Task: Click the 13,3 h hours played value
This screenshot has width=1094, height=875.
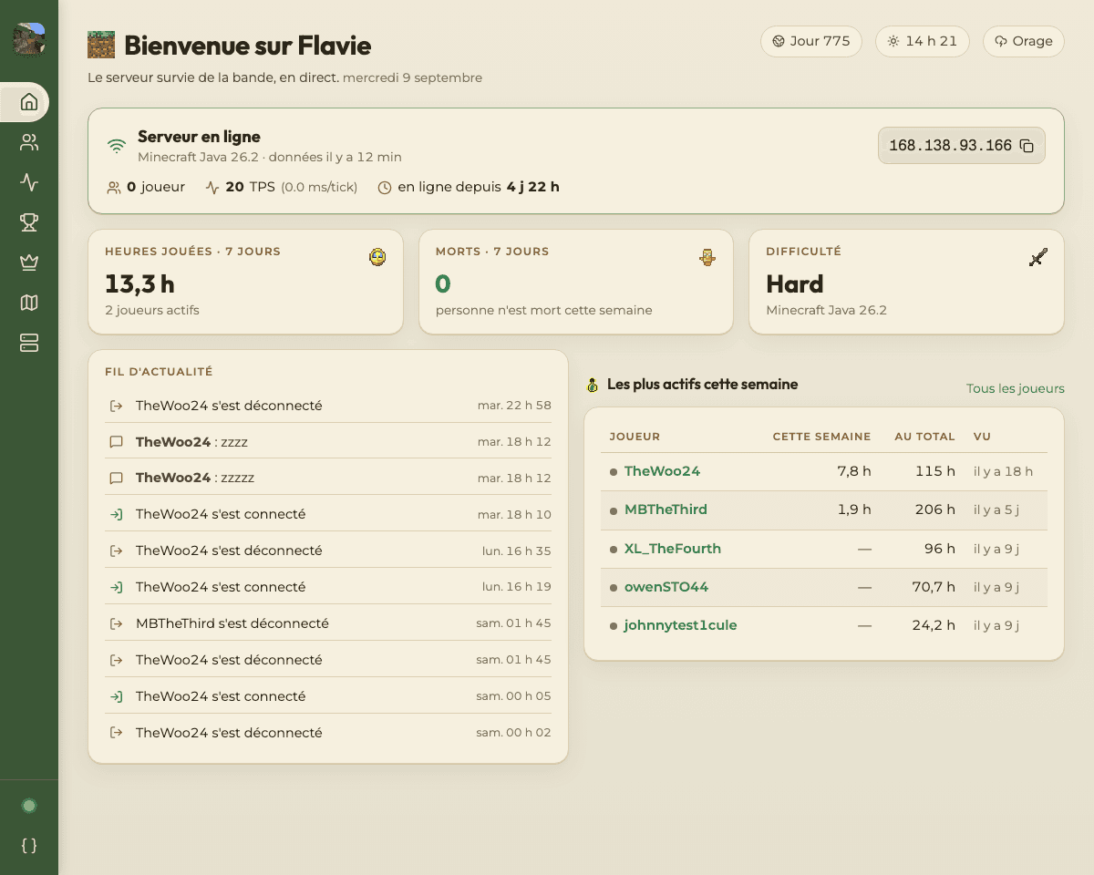Action: click(x=139, y=283)
